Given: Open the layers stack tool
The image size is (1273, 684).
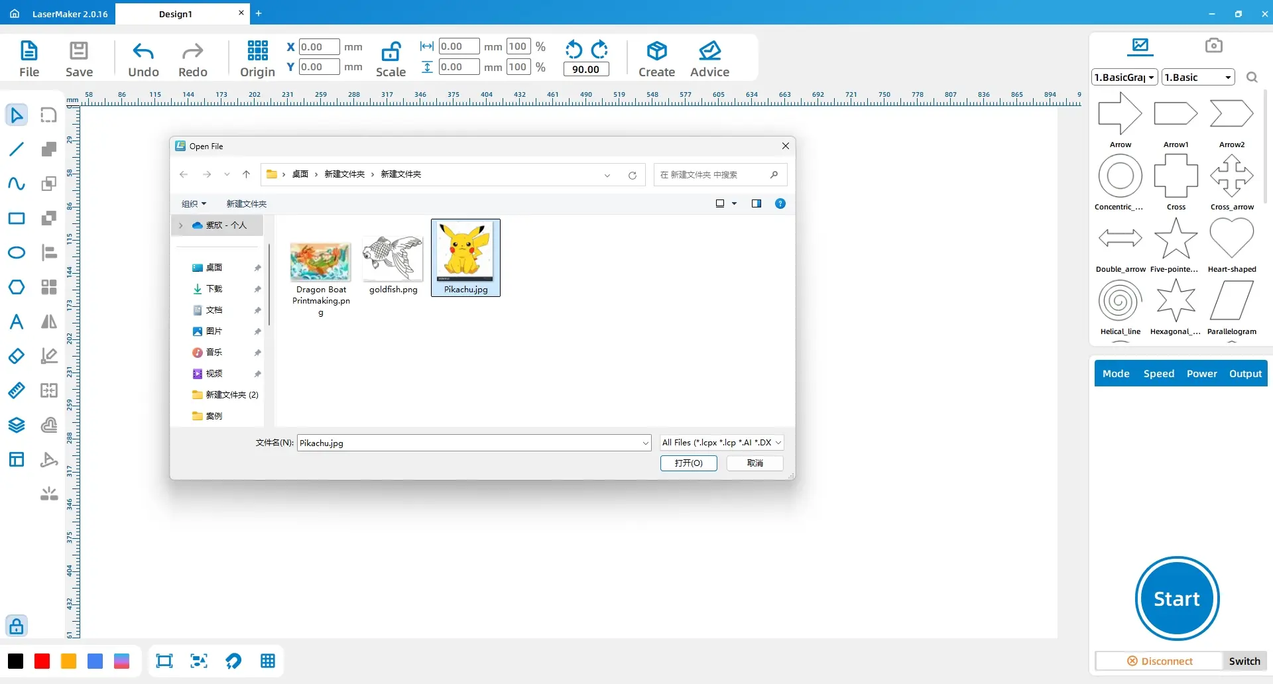Looking at the screenshot, I should click(x=17, y=425).
